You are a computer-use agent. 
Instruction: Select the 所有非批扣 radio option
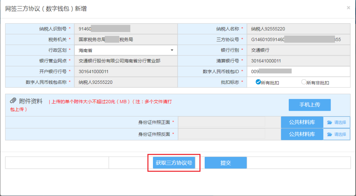pos(304,82)
